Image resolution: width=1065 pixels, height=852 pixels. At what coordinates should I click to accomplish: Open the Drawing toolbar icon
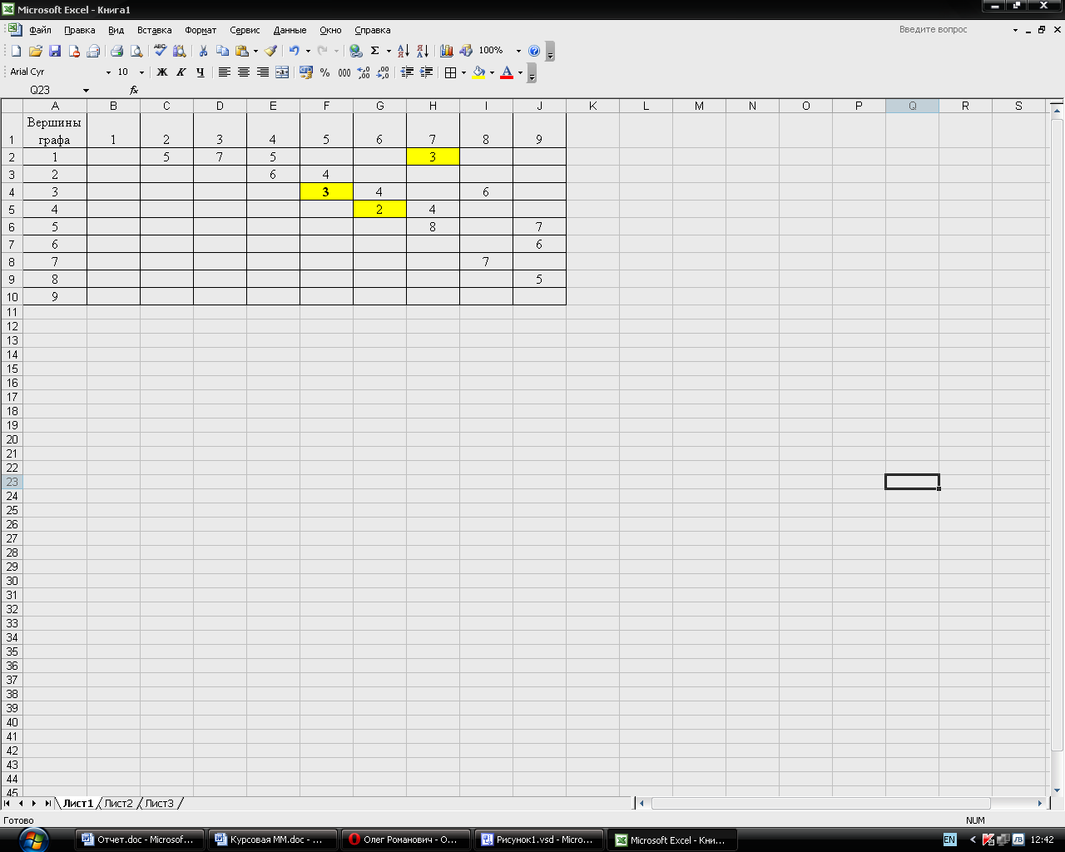[466, 51]
